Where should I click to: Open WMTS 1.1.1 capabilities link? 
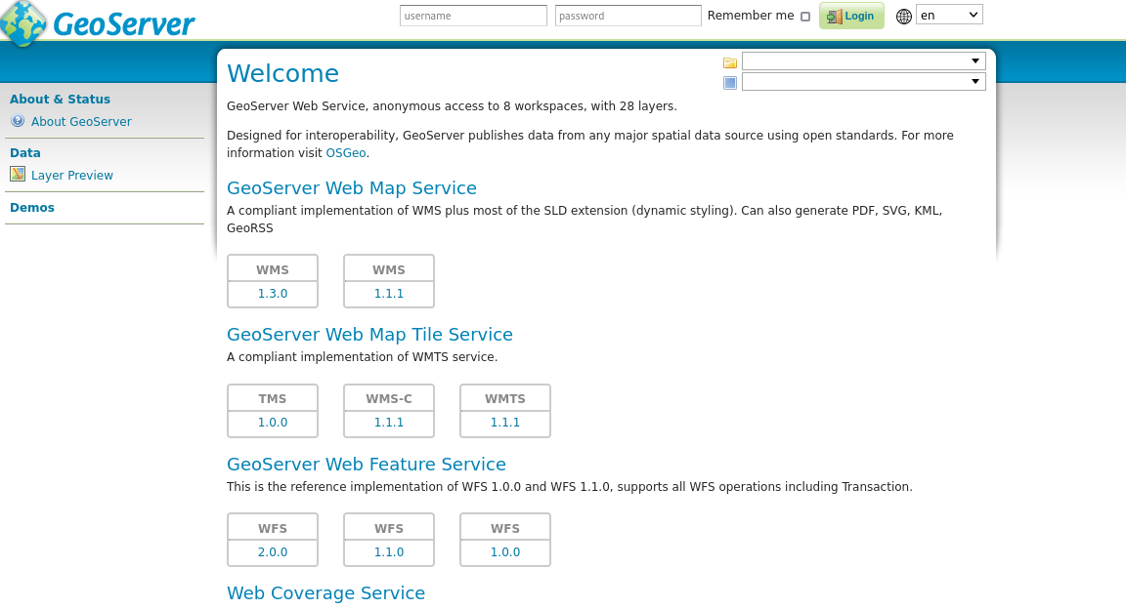[505, 423]
